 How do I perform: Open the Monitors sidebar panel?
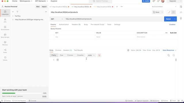tap(5, 43)
